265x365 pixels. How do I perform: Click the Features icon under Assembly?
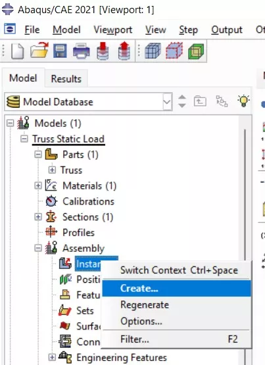(x=65, y=295)
